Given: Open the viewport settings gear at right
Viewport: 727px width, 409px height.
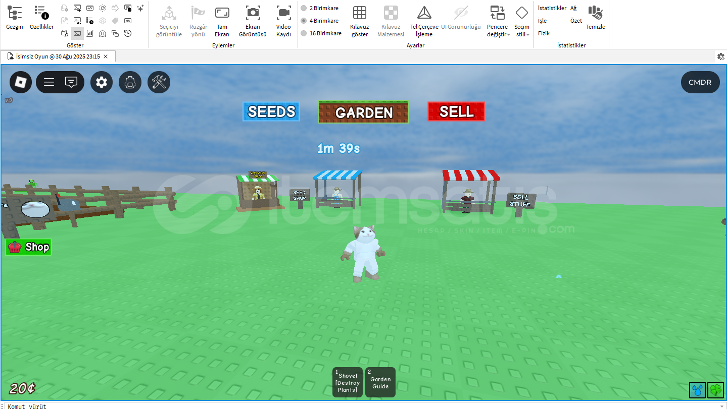Looking at the screenshot, I should pyautogui.click(x=721, y=56).
